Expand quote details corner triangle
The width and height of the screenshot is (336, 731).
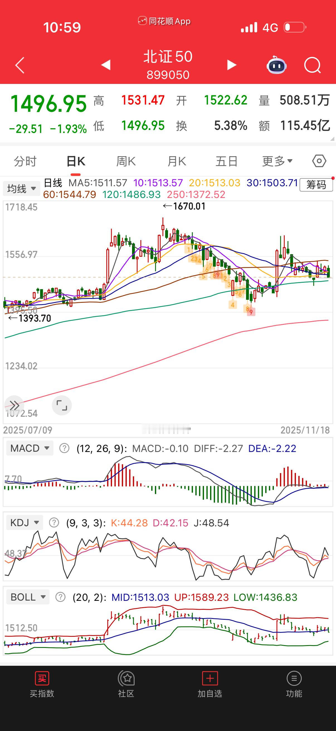332,139
